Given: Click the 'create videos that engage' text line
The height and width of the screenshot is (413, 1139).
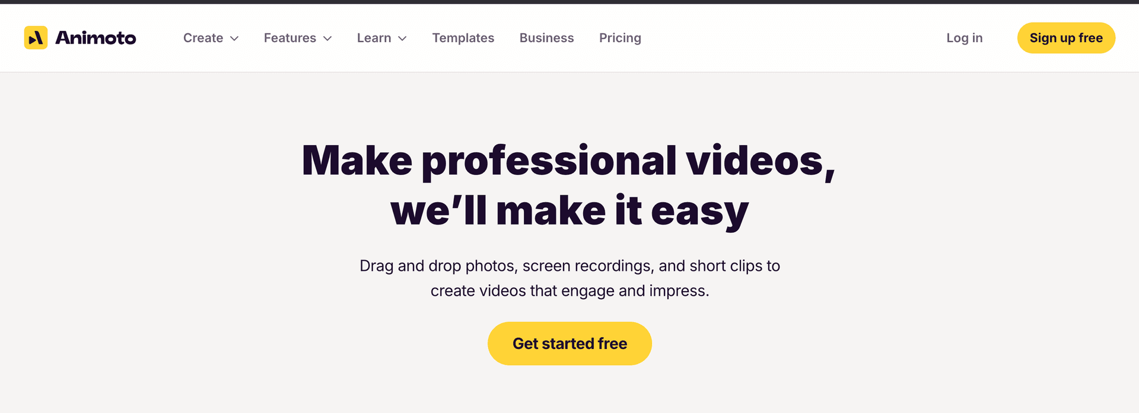Looking at the screenshot, I should 569,291.
